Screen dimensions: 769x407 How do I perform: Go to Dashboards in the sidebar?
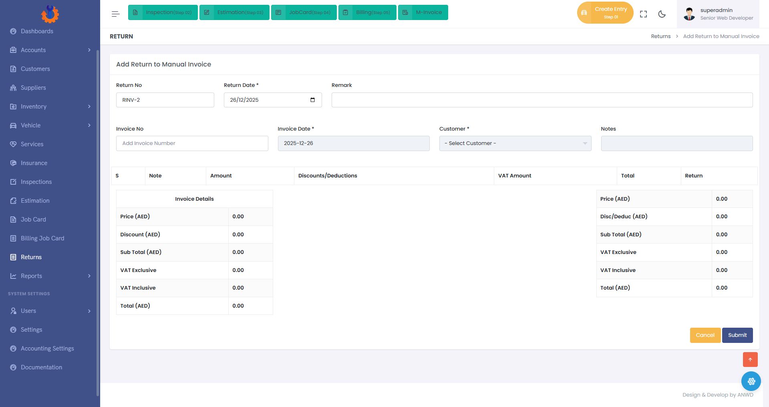[x=37, y=31]
